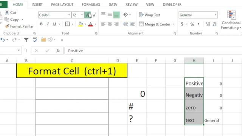Click Open folder icon in quick access

pyautogui.click(x=43, y=40)
